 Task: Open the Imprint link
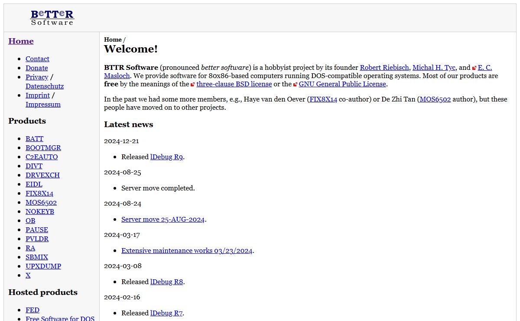(38, 95)
